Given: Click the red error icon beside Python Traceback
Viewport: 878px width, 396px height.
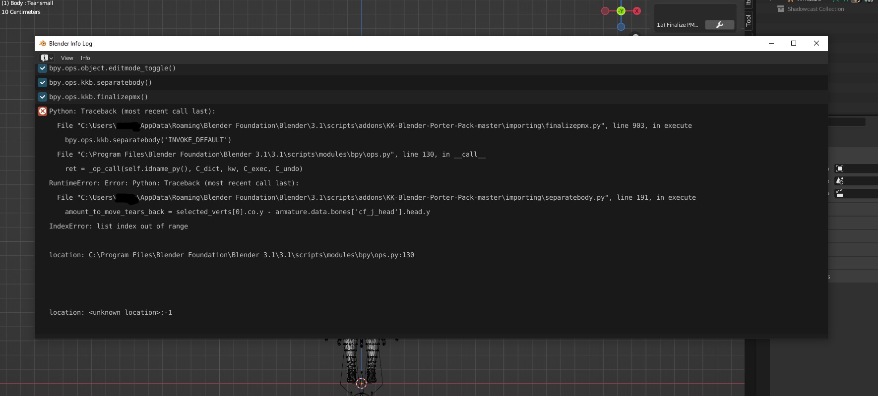Looking at the screenshot, I should point(43,112).
